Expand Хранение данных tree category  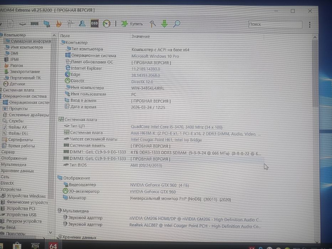pos(17,171)
